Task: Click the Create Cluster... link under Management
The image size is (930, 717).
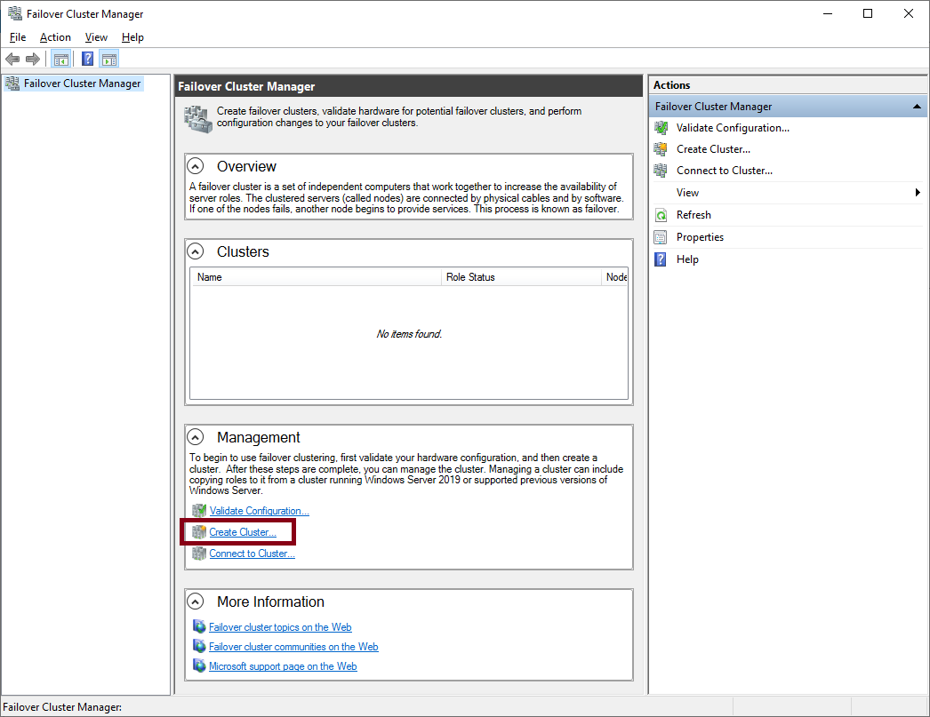Action: click(243, 532)
